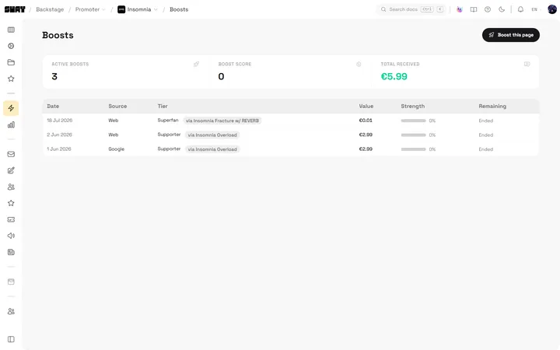Select the 18 Jul 2026 date cell
560x350 pixels.
click(60, 121)
